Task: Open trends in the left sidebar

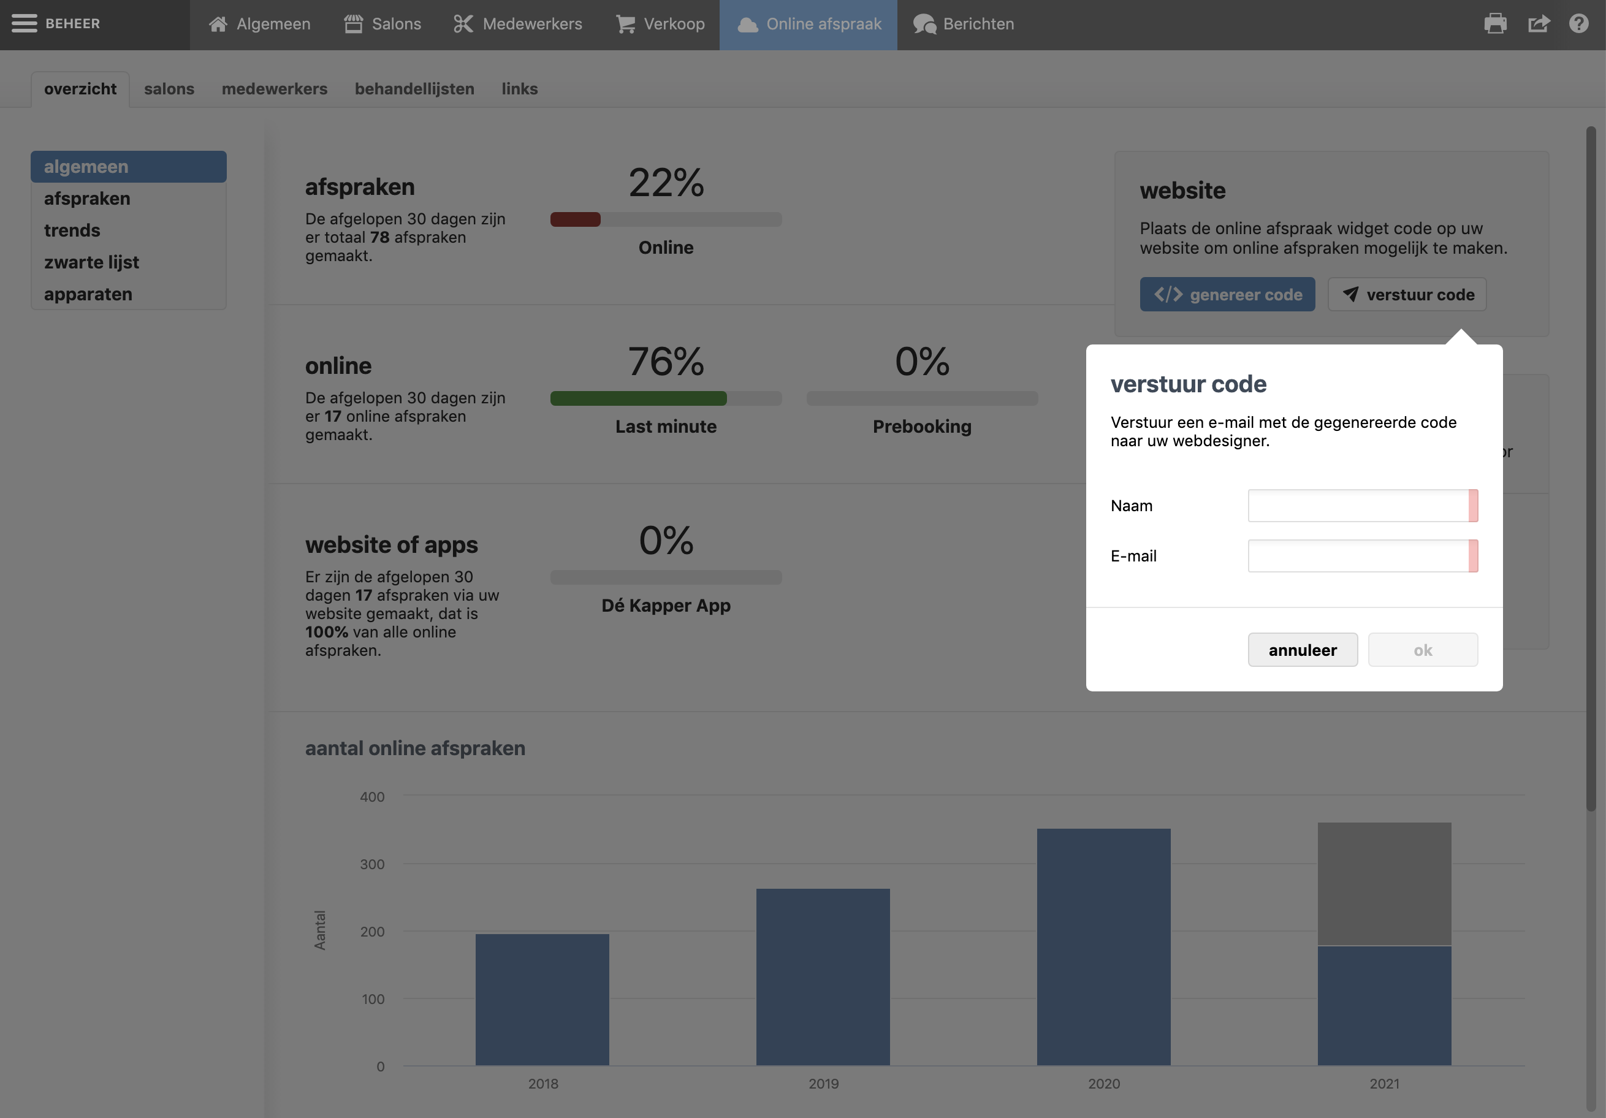Action: (72, 230)
